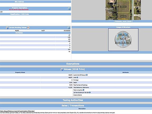Click the help icon in Current Working Values header
The width and height of the screenshot is (152, 114).
point(69,28)
